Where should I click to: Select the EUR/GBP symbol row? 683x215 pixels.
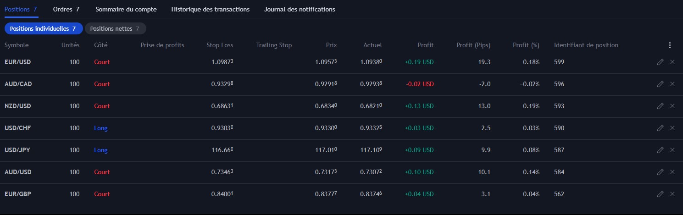[x=17, y=194]
